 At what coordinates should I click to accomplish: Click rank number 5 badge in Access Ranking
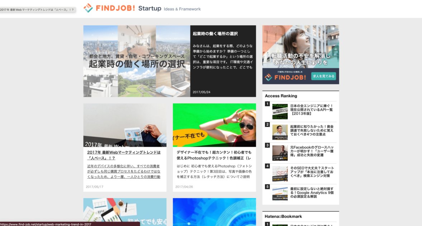267,187
